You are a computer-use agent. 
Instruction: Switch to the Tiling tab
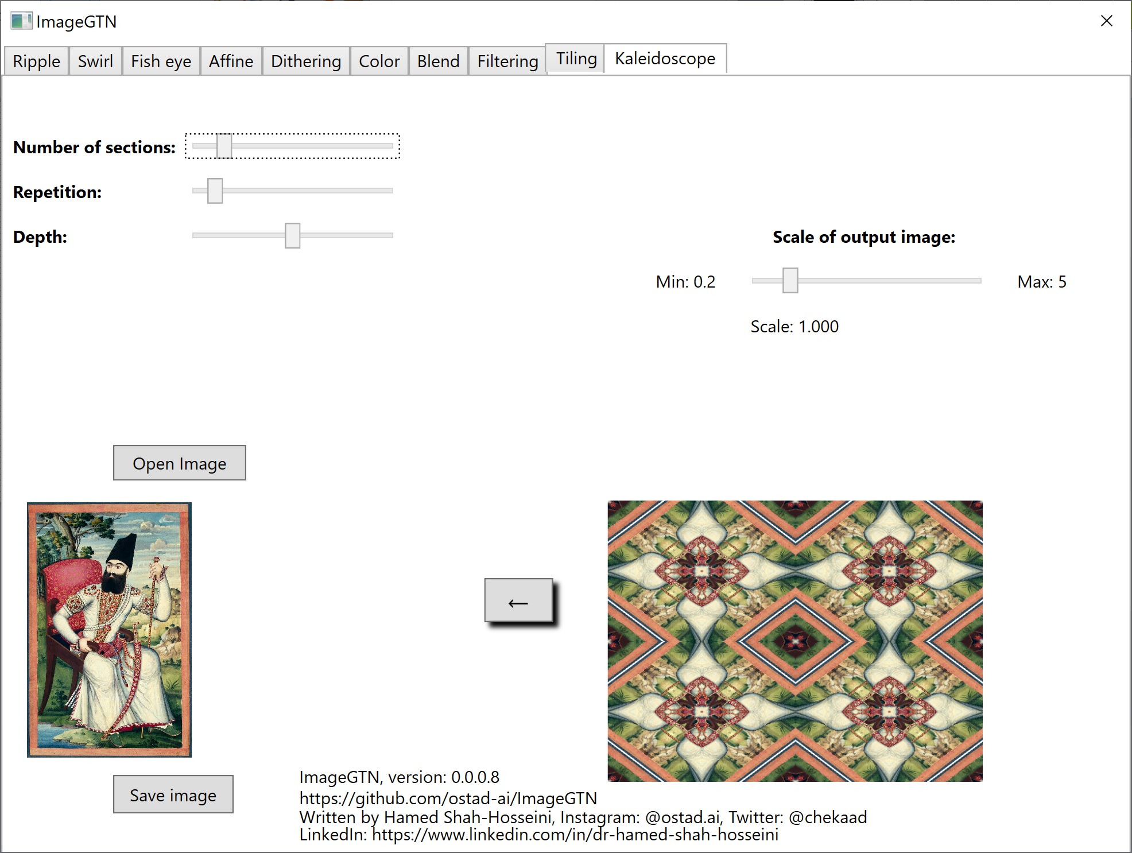pyautogui.click(x=576, y=59)
